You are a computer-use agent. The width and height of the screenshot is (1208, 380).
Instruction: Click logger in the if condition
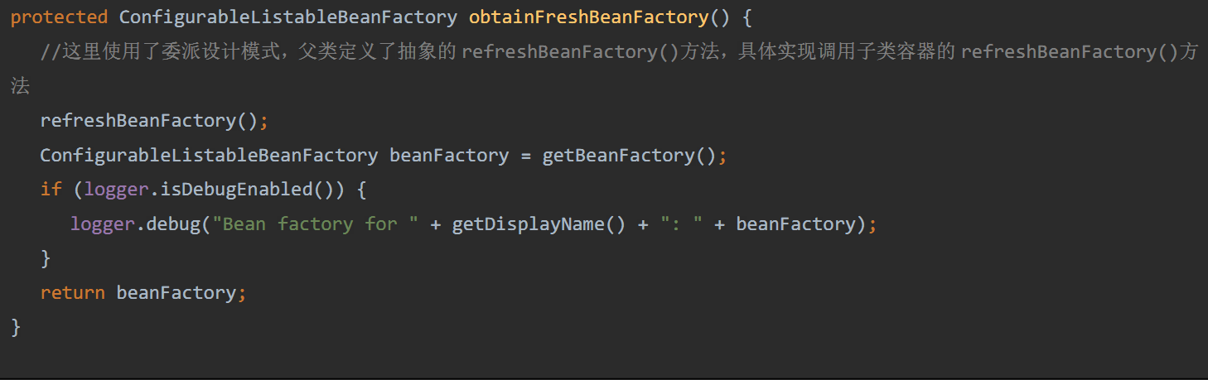[x=116, y=190]
